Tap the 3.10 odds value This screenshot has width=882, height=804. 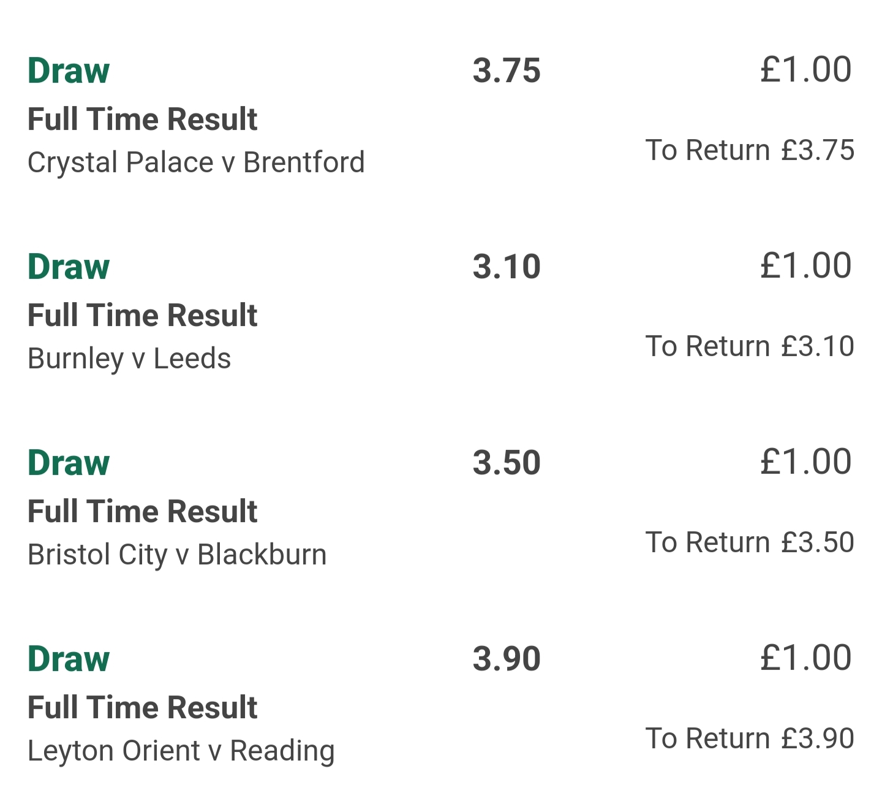click(507, 267)
